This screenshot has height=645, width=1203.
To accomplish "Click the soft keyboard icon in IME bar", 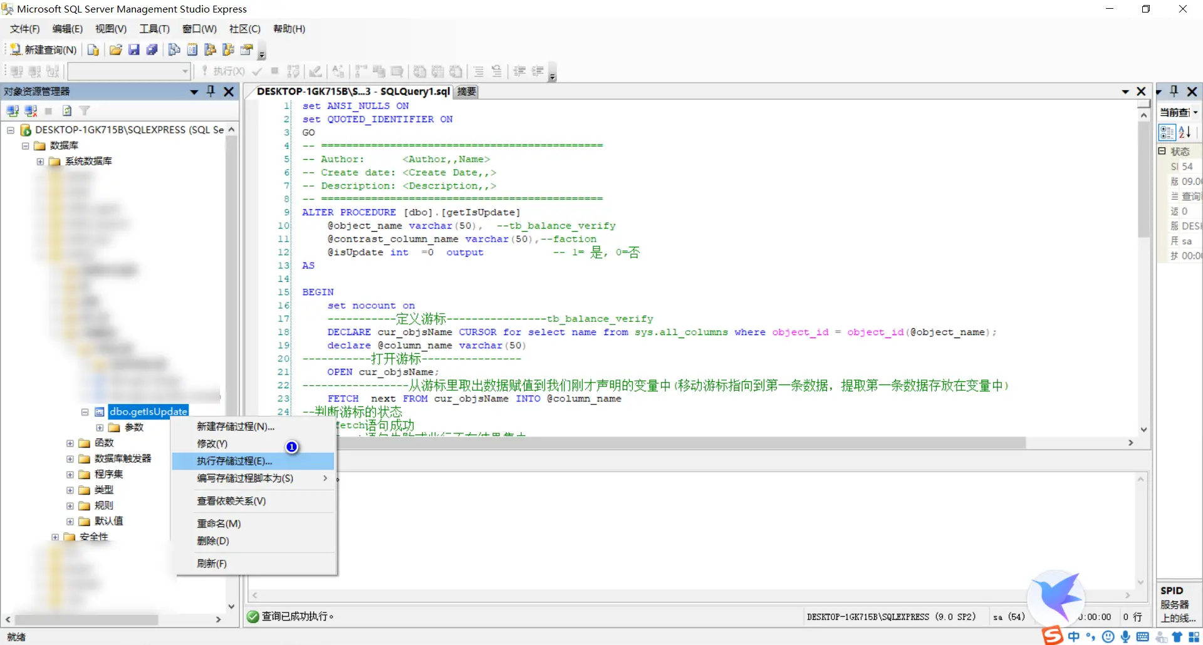I will click(x=1143, y=637).
